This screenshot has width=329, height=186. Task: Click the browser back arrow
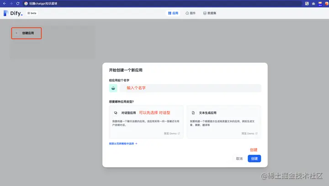tap(5, 3)
